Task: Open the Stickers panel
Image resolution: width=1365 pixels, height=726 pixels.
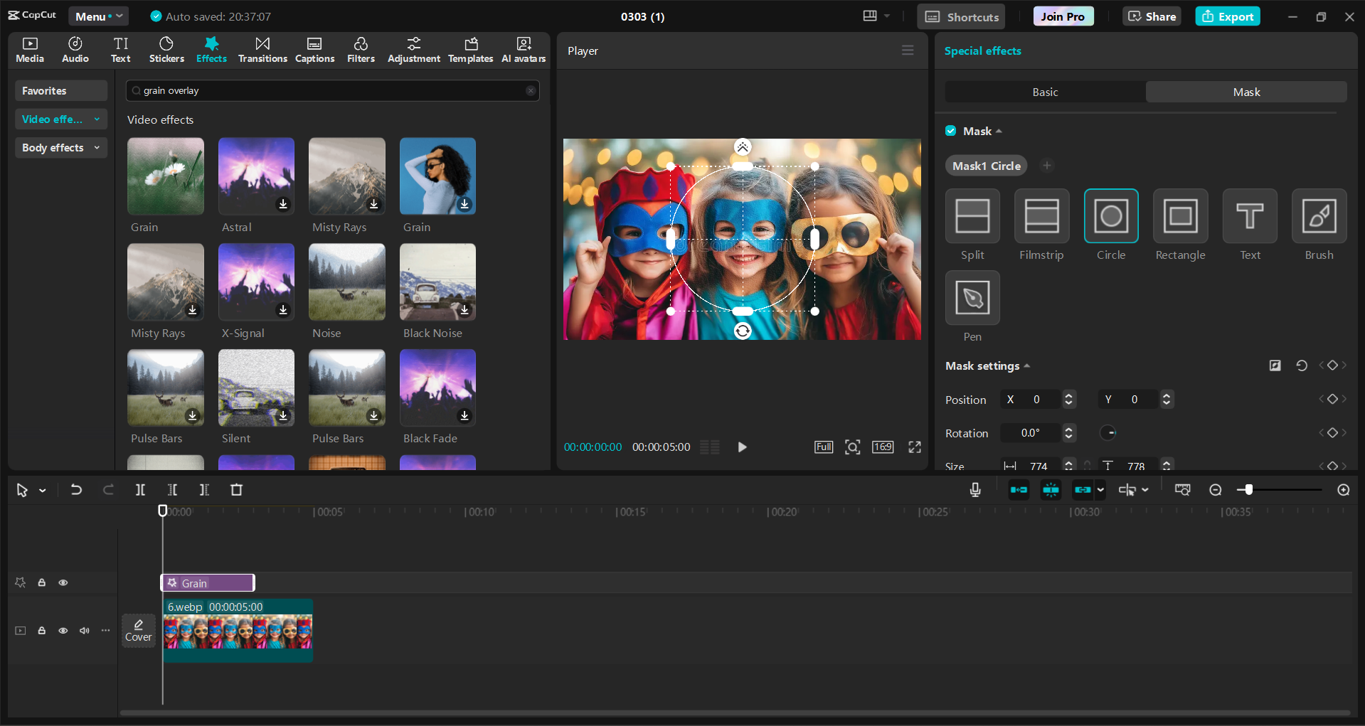Action: 166,49
